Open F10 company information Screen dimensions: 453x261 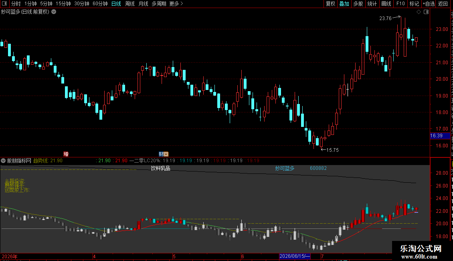[x=400, y=4]
